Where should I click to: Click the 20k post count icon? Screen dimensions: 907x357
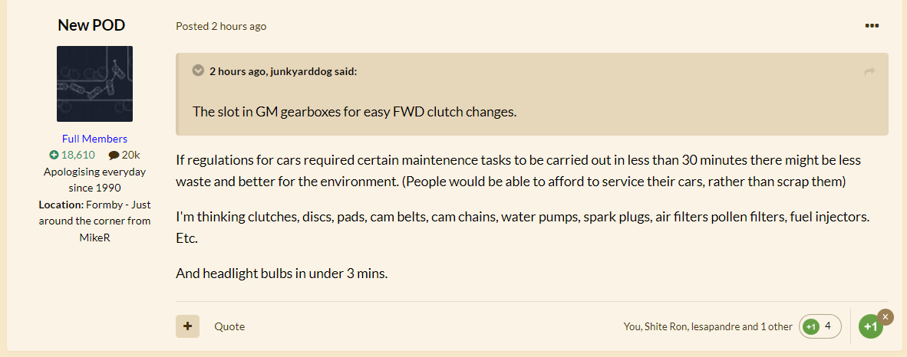point(114,155)
